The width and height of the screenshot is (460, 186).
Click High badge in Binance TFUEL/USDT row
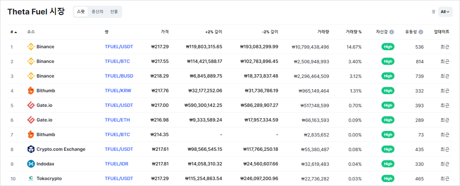[x=388, y=47]
